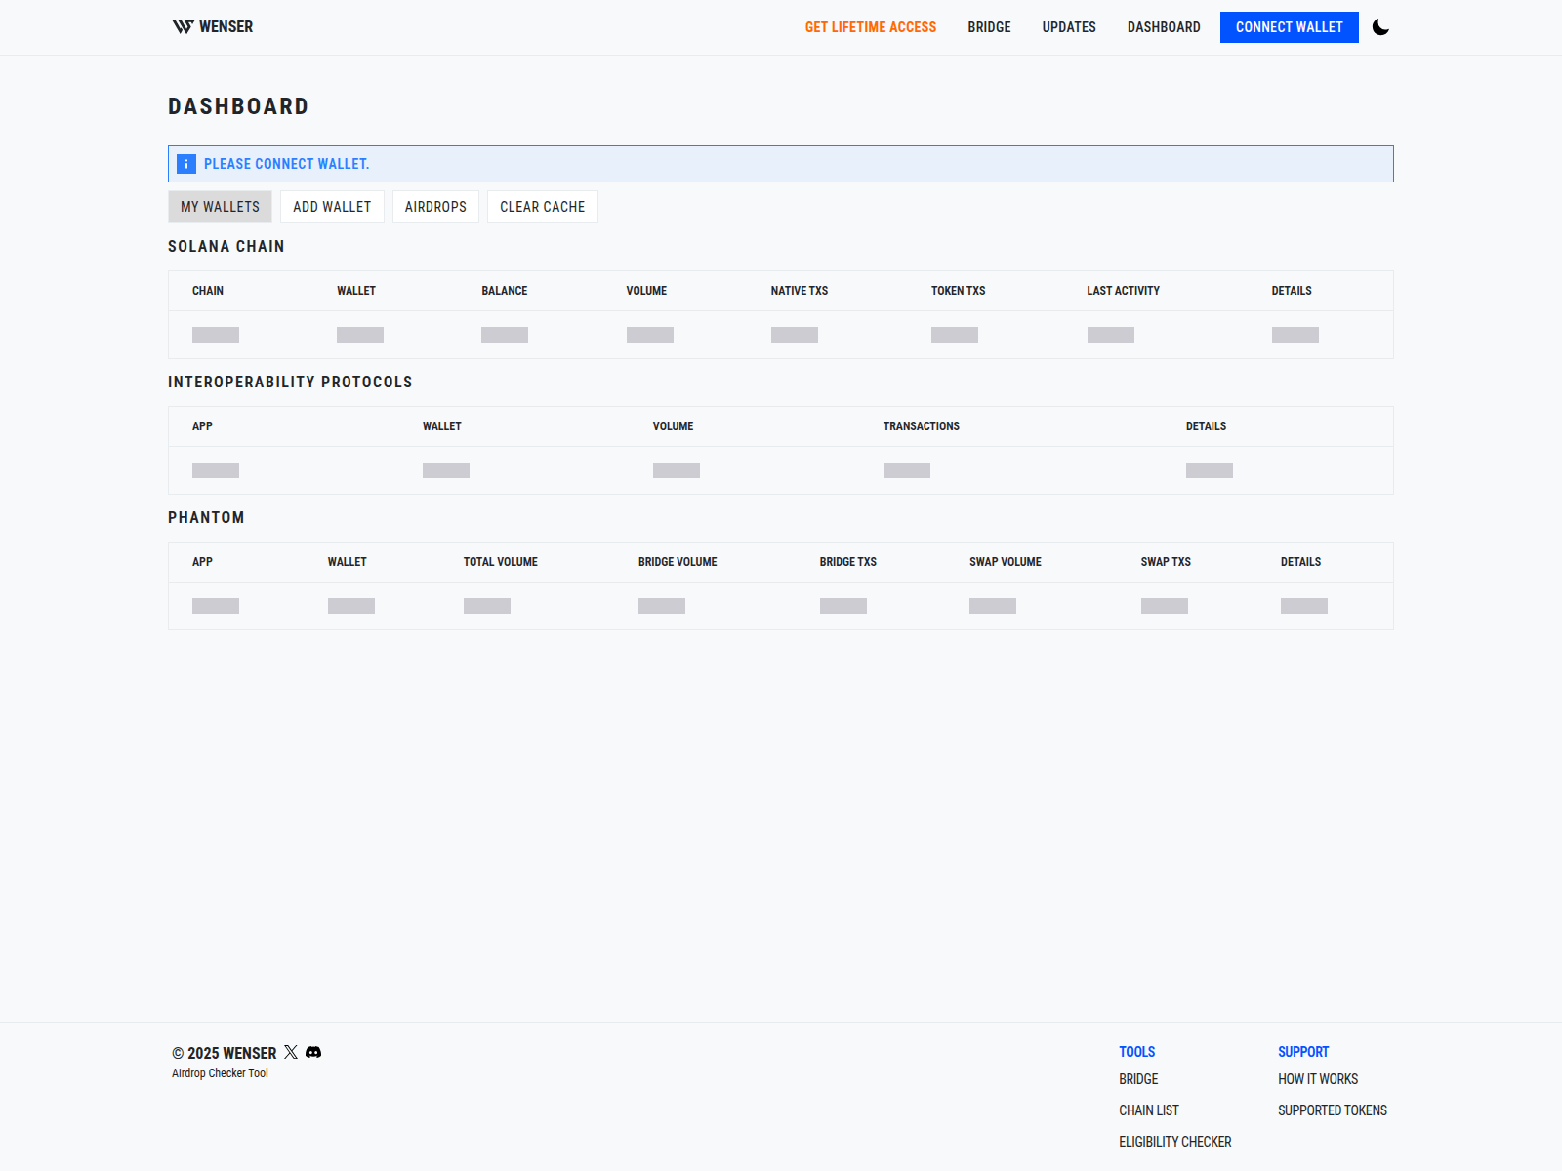Click Swap Volume column header

[1006, 562]
